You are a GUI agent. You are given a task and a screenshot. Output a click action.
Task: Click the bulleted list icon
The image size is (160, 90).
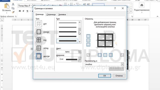tap(65, 4)
